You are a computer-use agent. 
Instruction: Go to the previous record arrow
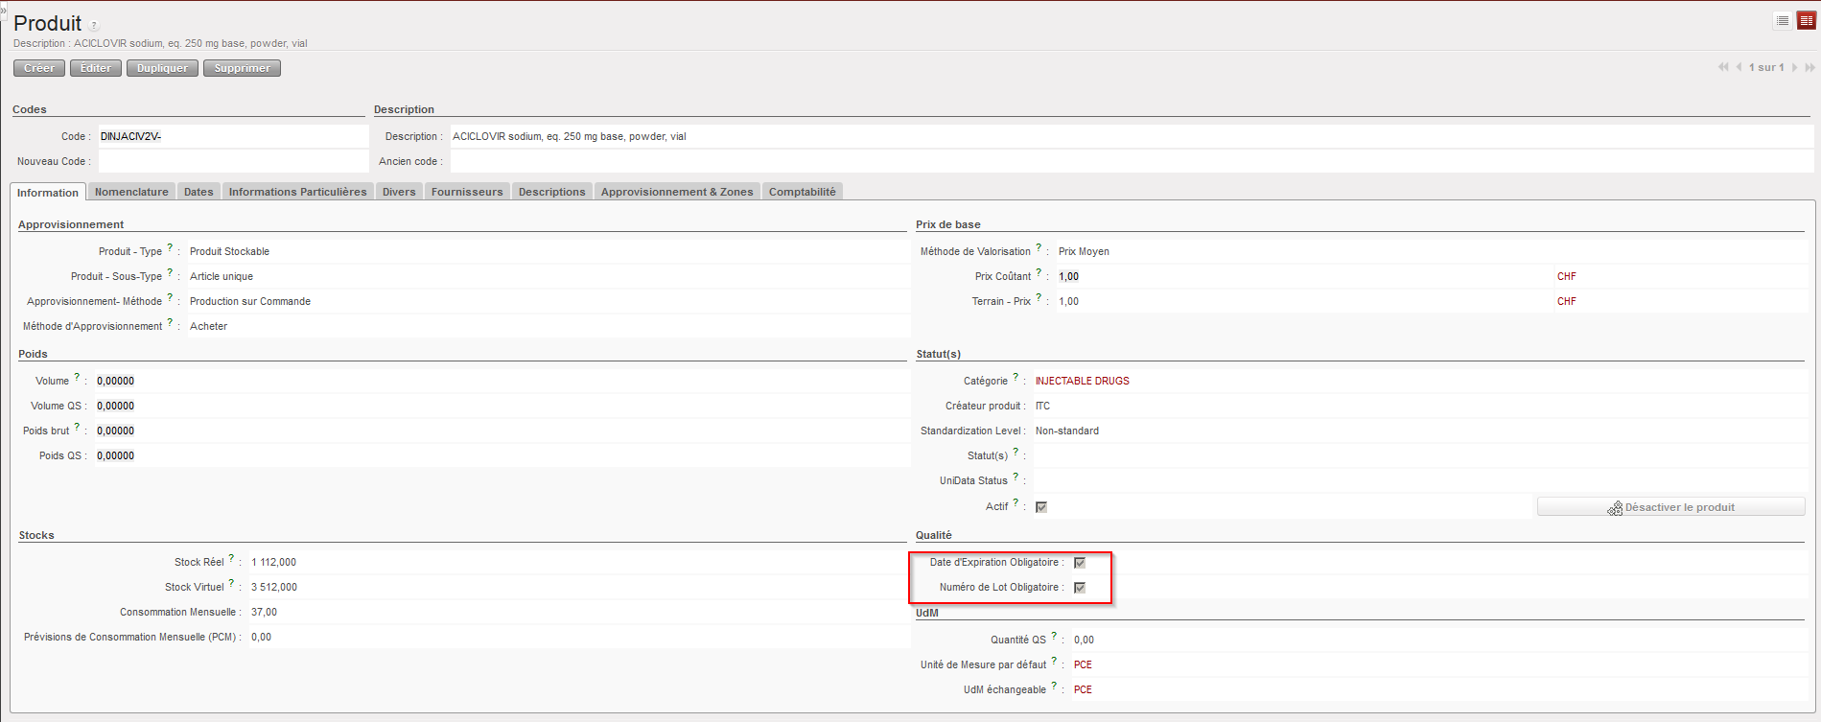pos(1739,67)
